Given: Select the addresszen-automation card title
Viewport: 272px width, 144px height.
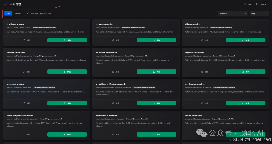Looking at the screenshot, I should [107, 116].
